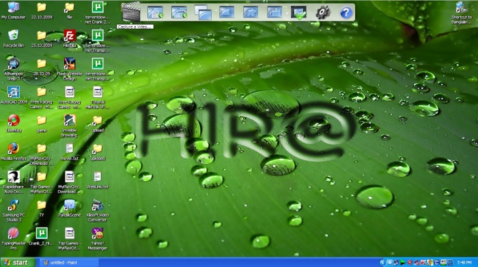
Task: Select Mozilla Firefox shortcut
Action: point(13,152)
